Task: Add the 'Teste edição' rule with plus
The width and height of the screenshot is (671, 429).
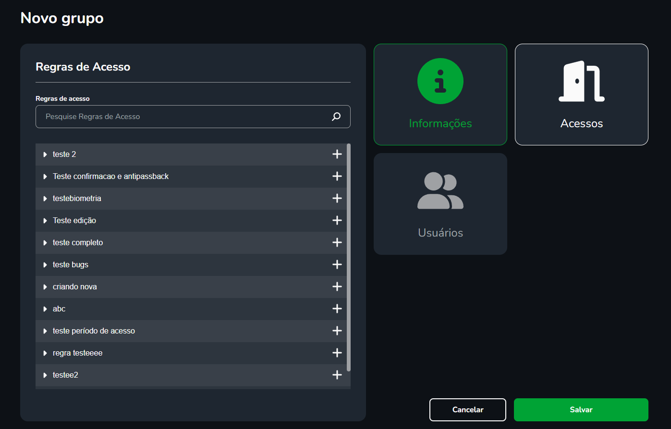Action: point(337,220)
